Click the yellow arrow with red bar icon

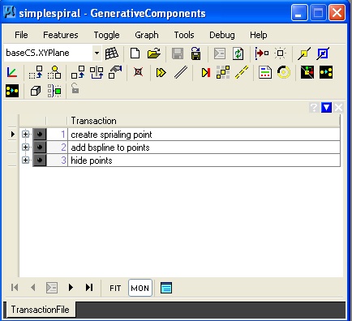(206, 72)
